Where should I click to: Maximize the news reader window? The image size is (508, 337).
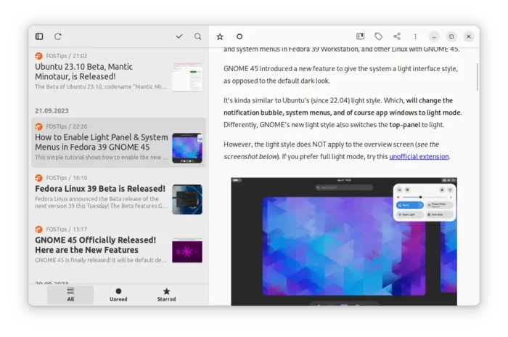(451, 36)
